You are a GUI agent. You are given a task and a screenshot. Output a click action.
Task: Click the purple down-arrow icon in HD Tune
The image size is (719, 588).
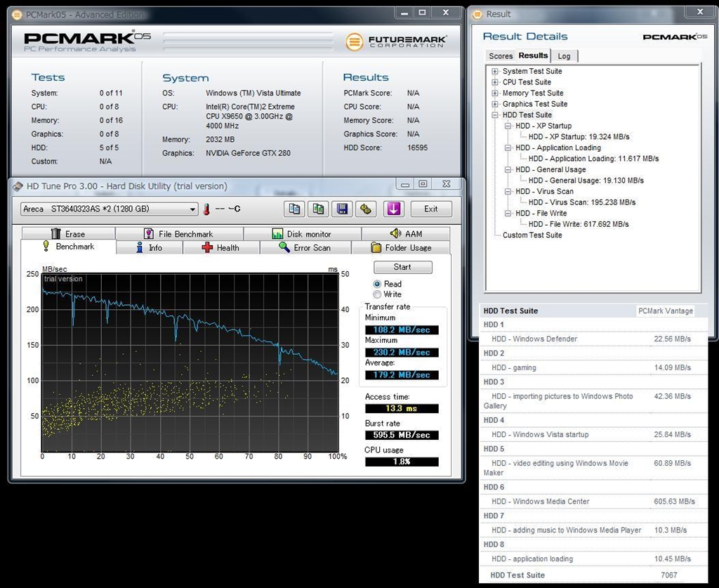(393, 209)
